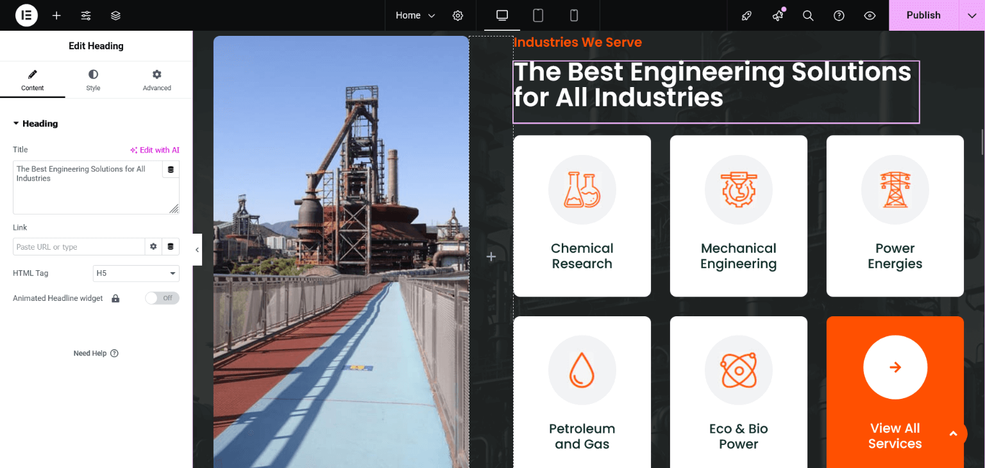
Task: Open dynamic tags for Title field
Action: (x=171, y=170)
